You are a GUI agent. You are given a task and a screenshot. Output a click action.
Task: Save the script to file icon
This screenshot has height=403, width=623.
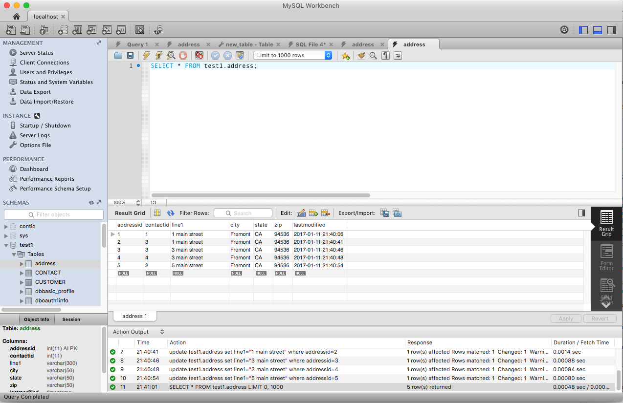pyautogui.click(x=131, y=56)
